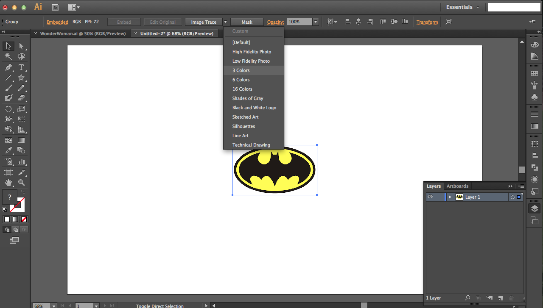This screenshot has width=543, height=308.
Task: Click the search field in top bar
Action: [x=514, y=7]
